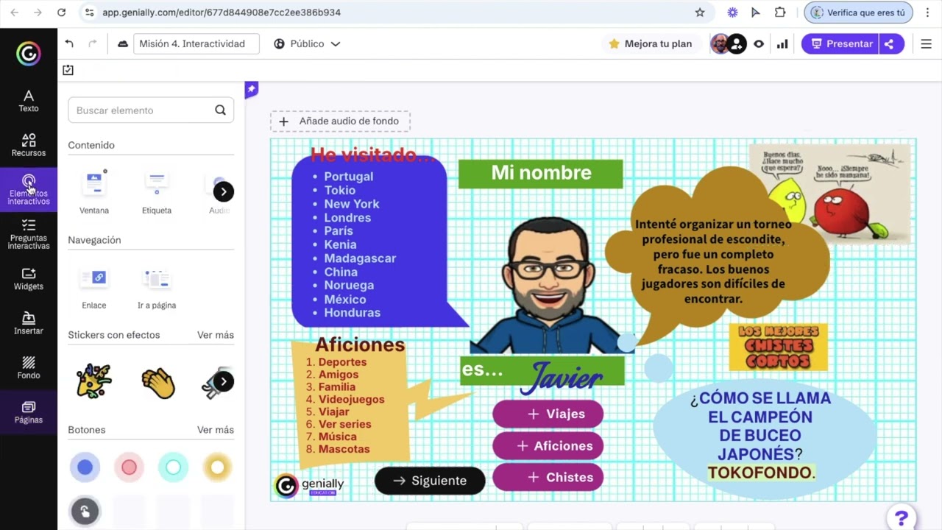The height and width of the screenshot is (530, 942).
Task: Click the checklist icon under undo
Action: pyautogui.click(x=68, y=70)
